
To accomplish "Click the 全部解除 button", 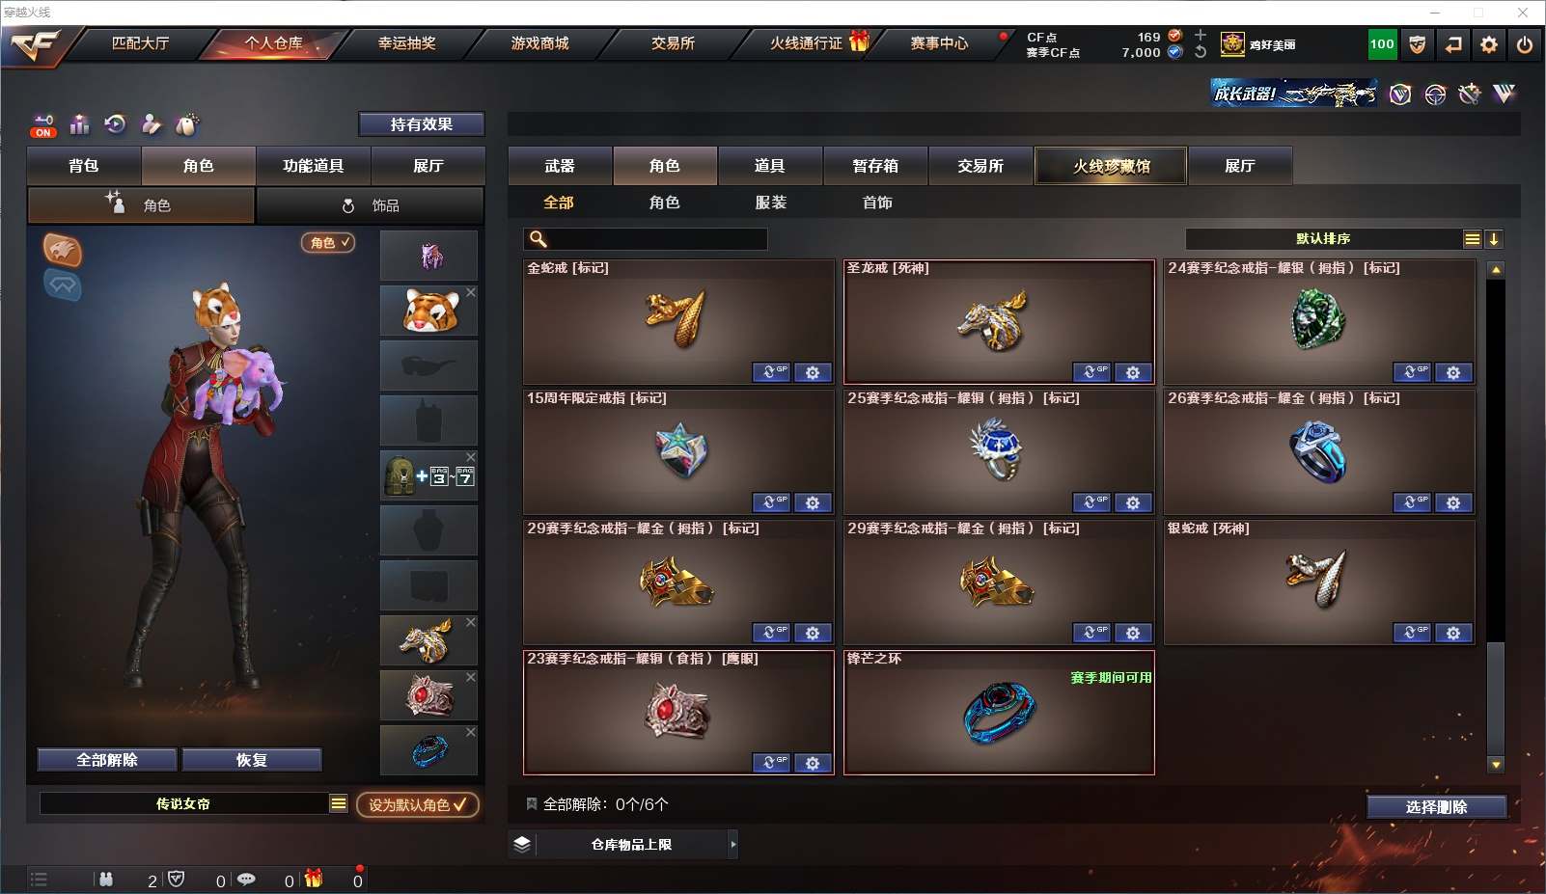I will pos(107,760).
